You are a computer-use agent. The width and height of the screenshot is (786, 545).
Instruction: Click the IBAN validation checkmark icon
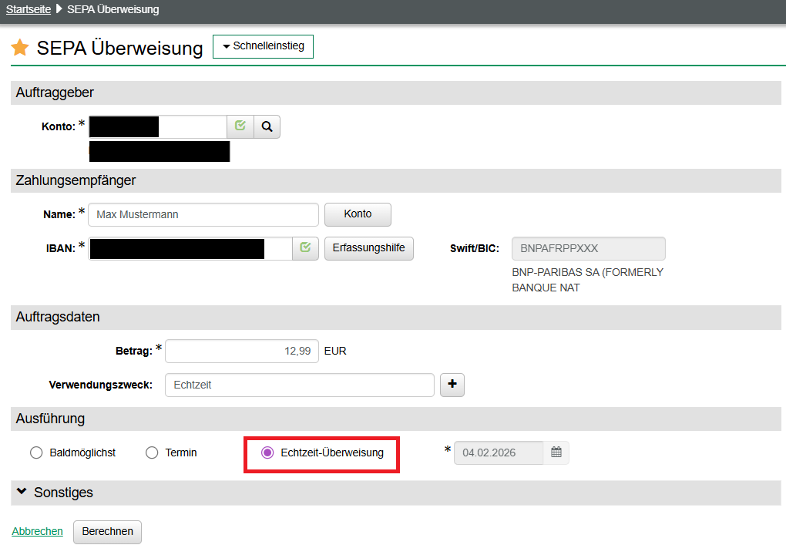coord(305,248)
